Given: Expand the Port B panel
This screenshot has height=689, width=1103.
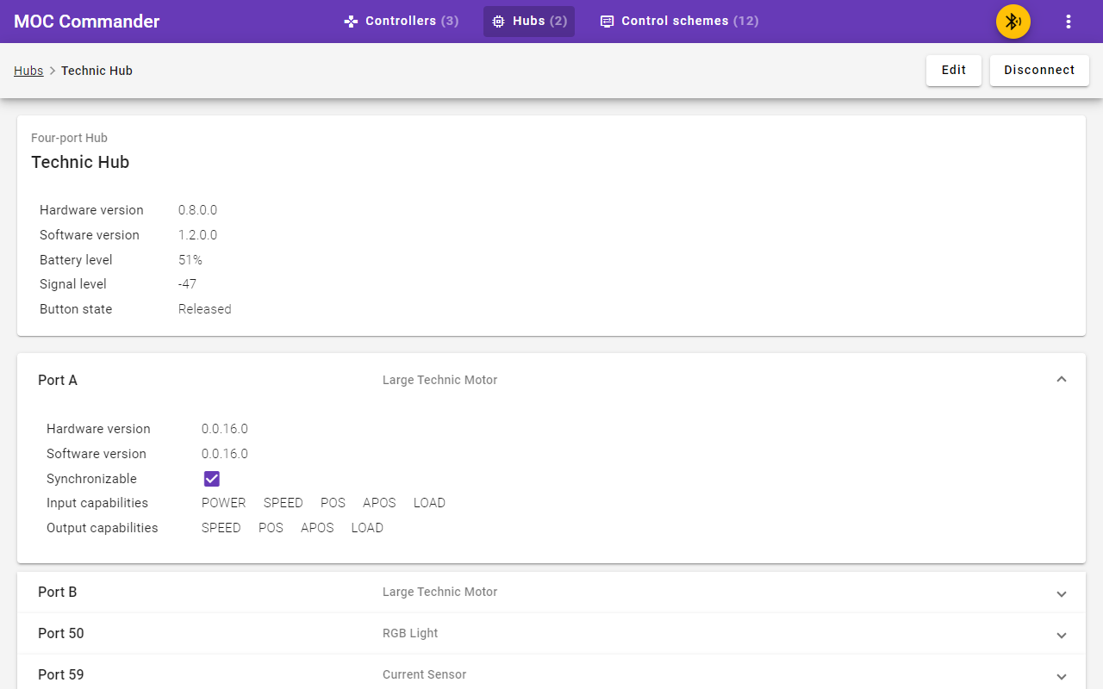Looking at the screenshot, I should click(x=551, y=593).
